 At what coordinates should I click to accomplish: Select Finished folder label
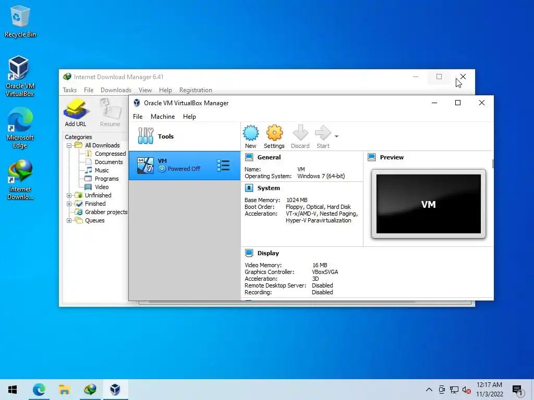point(95,204)
